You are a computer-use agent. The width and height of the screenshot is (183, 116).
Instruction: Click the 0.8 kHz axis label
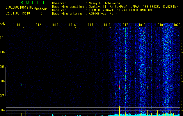click(x=3, y=81)
